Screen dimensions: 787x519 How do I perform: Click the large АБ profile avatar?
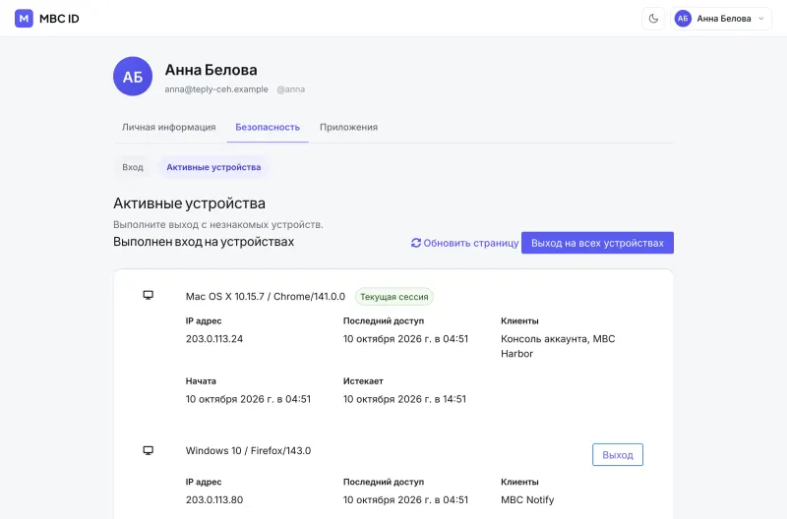pyautogui.click(x=133, y=77)
